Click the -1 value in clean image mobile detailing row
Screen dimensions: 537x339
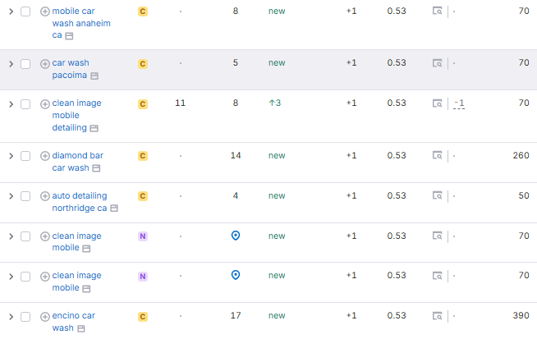460,103
